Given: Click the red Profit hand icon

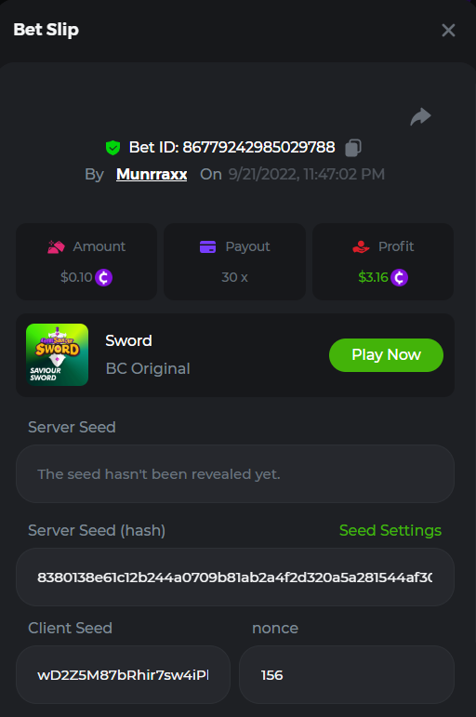Looking at the screenshot, I should click(x=361, y=247).
